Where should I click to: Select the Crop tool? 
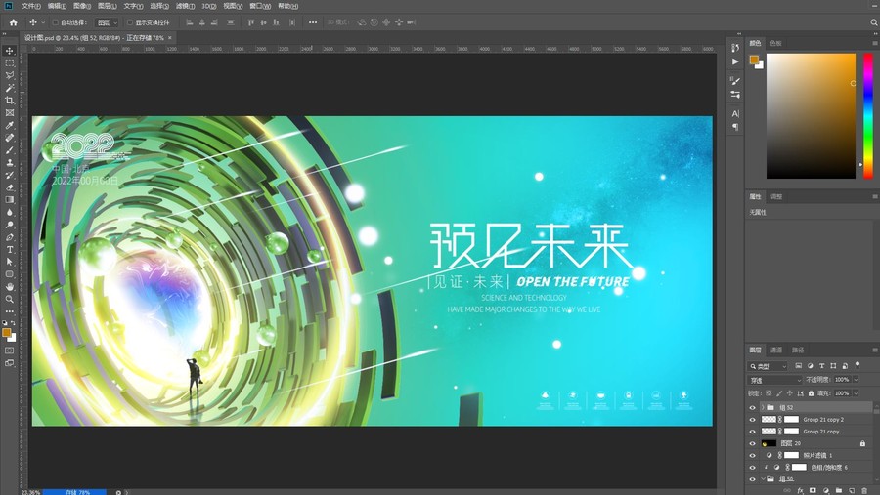10,101
